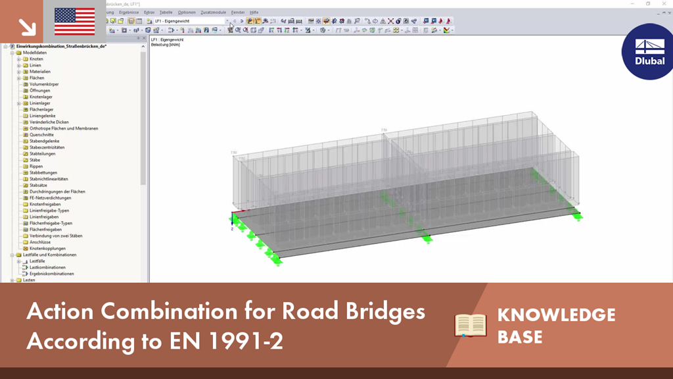Click the multicolor icon at toolbar end
The width and height of the screenshot is (673, 379).
point(447,30)
